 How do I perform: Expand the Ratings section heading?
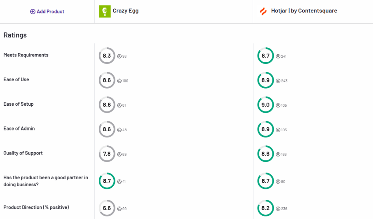15,35
